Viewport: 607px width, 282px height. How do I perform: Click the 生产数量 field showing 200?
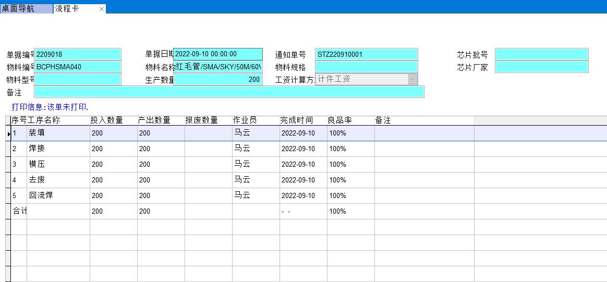pyautogui.click(x=217, y=79)
